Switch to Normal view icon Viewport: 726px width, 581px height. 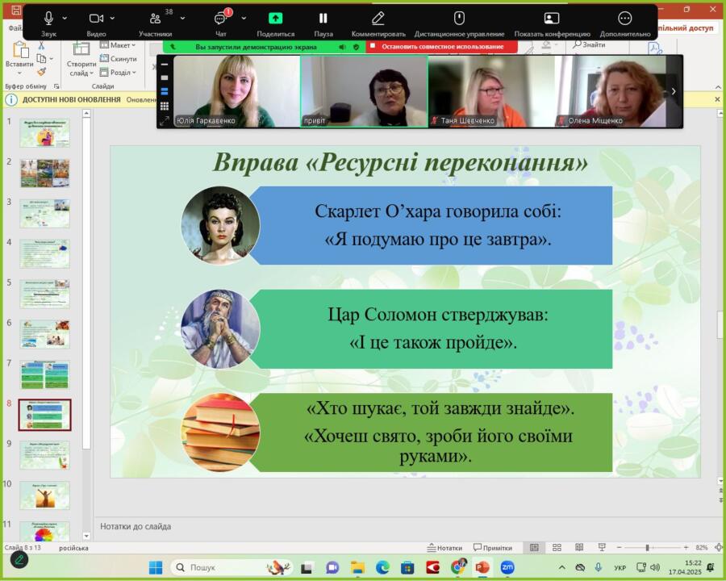[534, 548]
